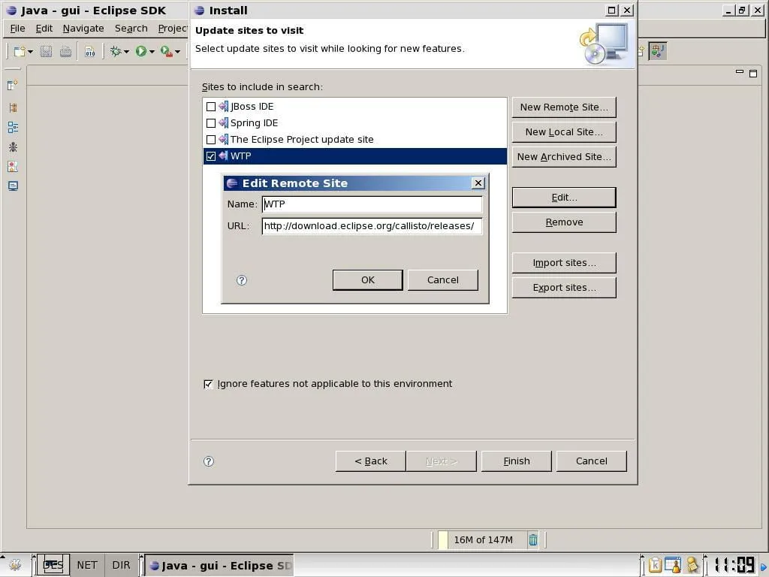Select The Eclipse Project update site entry
769x577 pixels.
[355, 140]
